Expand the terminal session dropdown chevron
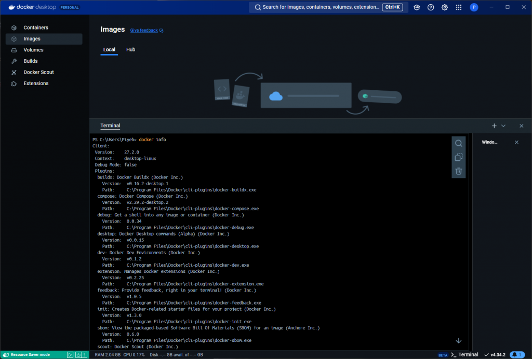532x359 pixels. click(503, 126)
